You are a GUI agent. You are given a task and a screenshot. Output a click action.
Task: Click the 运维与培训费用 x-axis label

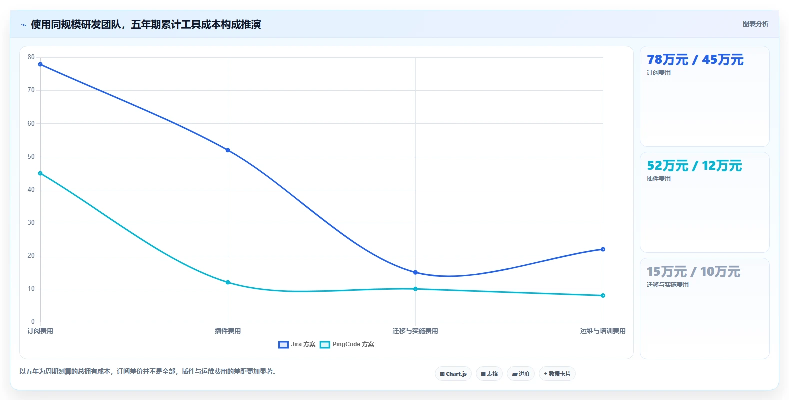tap(603, 331)
